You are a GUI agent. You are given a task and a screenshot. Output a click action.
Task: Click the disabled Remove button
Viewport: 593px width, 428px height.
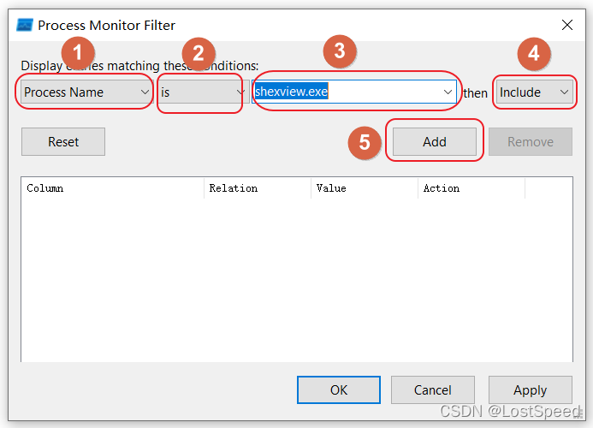[x=531, y=141]
